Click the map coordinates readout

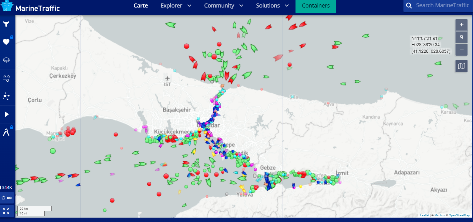coord(431,45)
